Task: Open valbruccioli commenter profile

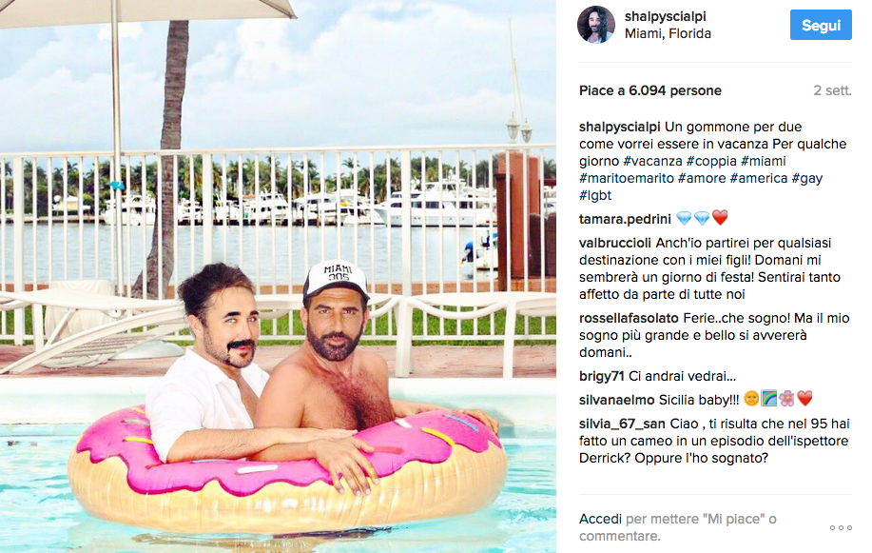Action: tap(615, 243)
